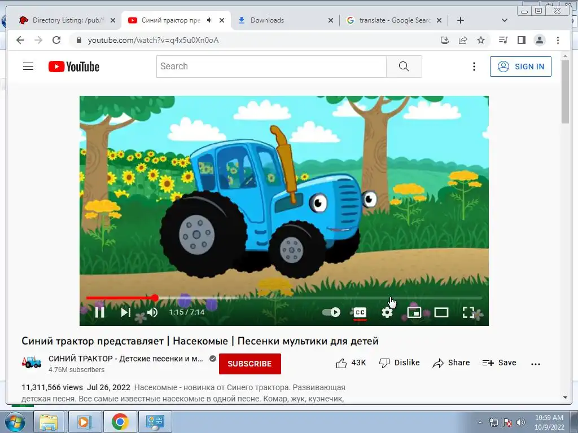The image size is (578, 433).
Task: Open video settings gear
Action: [387, 312]
